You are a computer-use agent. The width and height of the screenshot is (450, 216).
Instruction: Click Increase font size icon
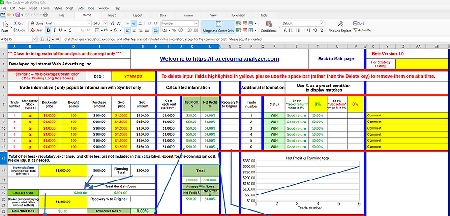coord(113,23)
